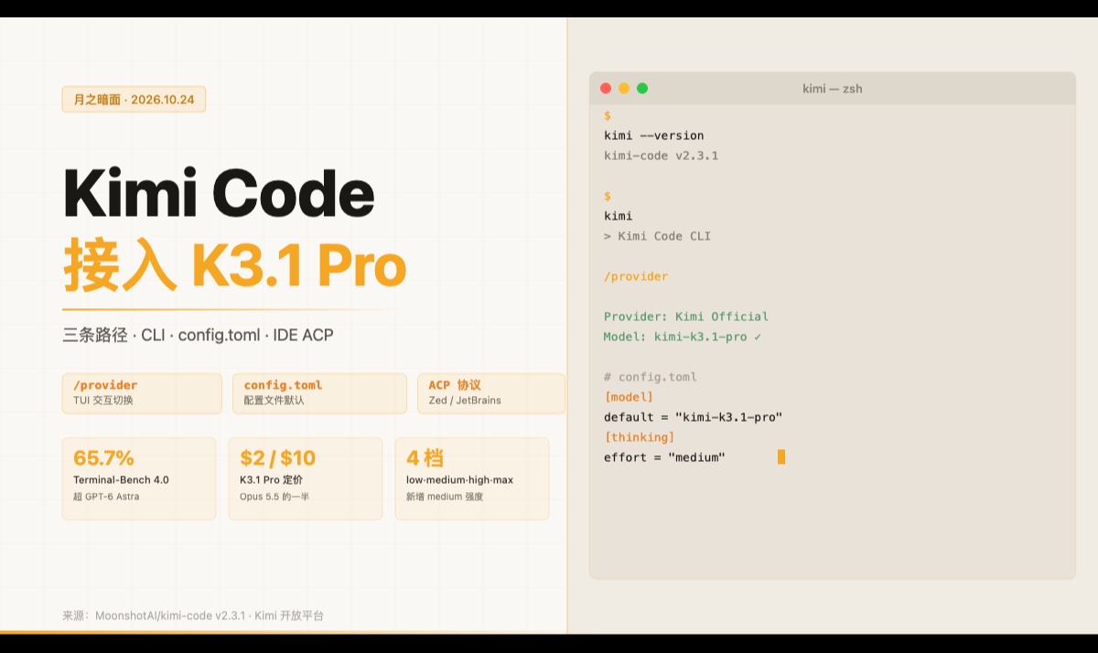Minimize the terminal with the yellow button
Screen dimensions: 1098x653
tap(624, 89)
